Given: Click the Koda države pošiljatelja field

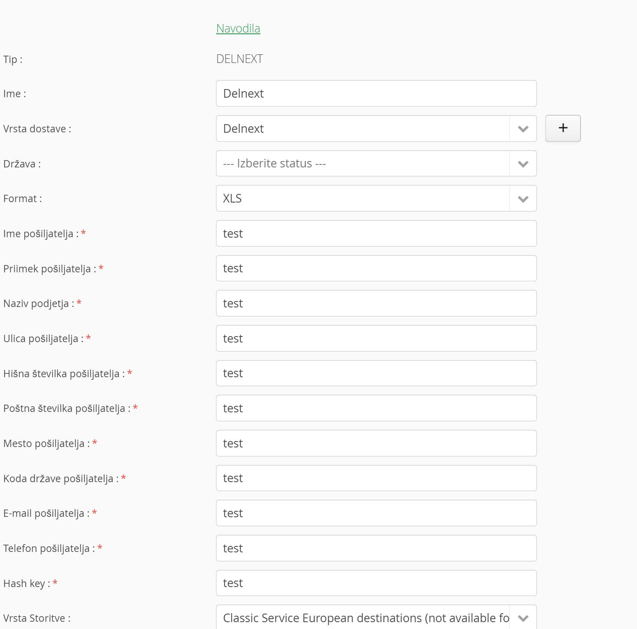Looking at the screenshot, I should click(x=376, y=478).
